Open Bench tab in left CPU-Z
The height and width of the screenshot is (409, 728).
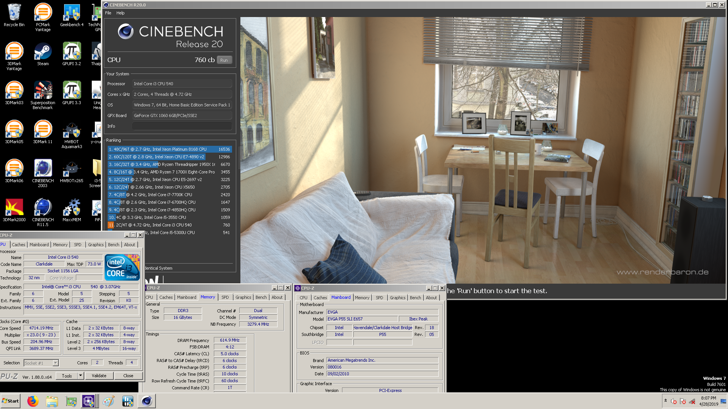coord(113,245)
